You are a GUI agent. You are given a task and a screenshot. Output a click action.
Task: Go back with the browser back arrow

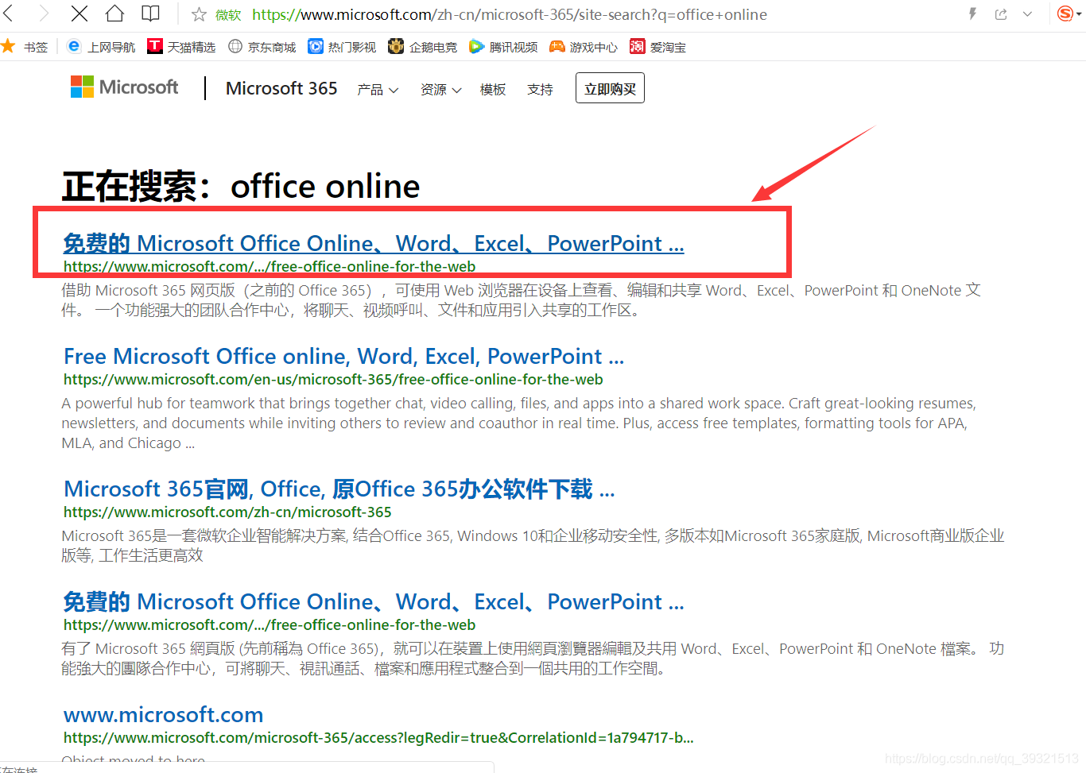click(x=9, y=14)
